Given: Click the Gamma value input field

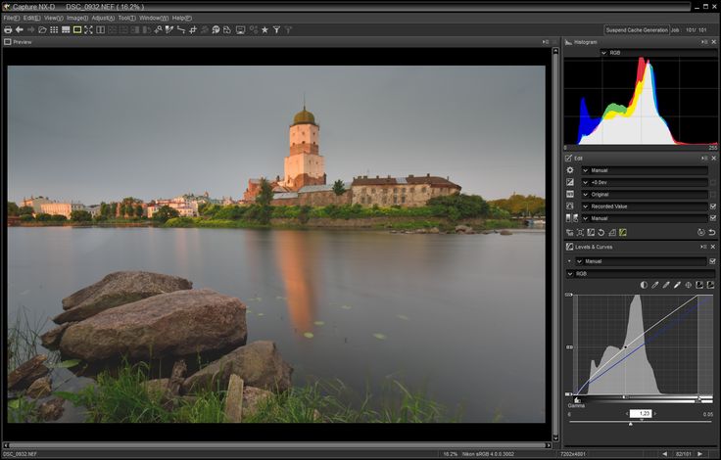Looking at the screenshot, I should pyautogui.click(x=641, y=414).
